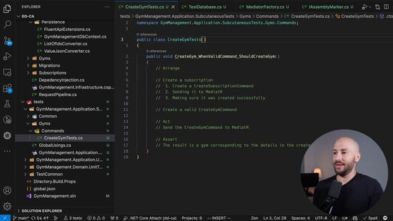
Task: Open the Manage gear icon
Action: click(7, 206)
